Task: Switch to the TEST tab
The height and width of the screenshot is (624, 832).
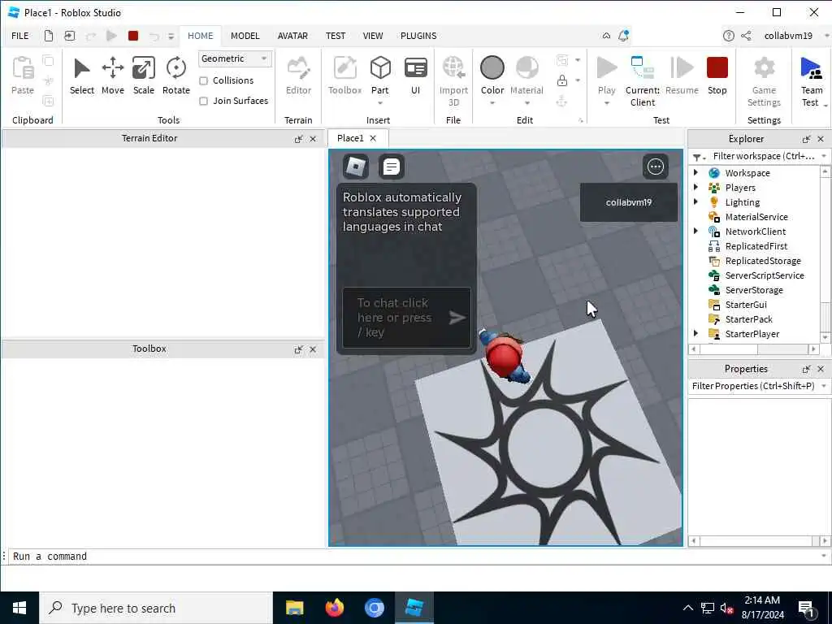Action: tap(336, 36)
